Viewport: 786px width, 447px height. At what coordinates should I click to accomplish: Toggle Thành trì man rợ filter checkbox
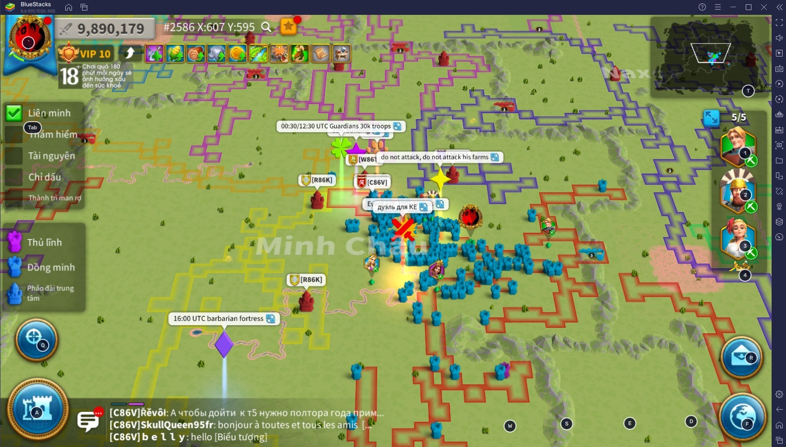[x=14, y=198]
